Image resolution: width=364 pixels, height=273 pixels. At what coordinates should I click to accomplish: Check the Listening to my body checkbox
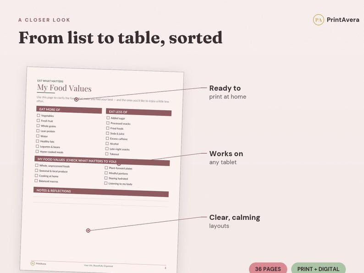[105, 183]
